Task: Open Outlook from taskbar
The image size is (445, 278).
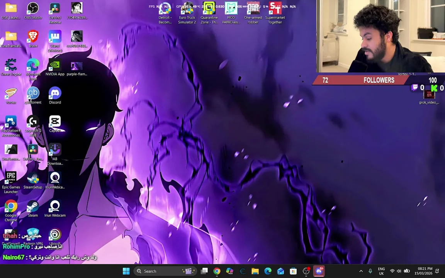Action: [x=280, y=271]
